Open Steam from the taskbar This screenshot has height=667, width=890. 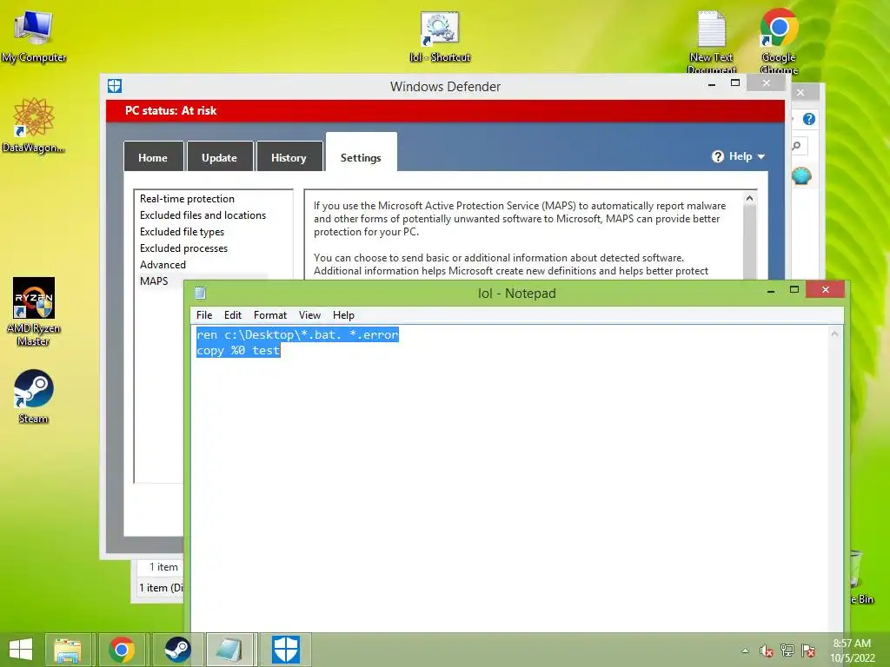[x=177, y=650]
